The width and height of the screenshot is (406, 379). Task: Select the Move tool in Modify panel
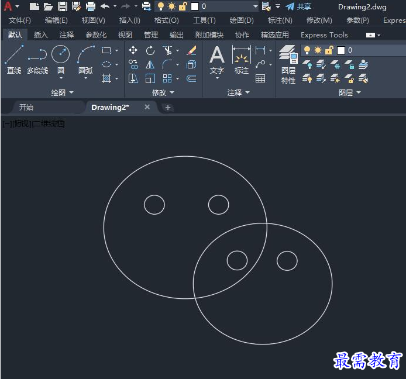(133, 50)
